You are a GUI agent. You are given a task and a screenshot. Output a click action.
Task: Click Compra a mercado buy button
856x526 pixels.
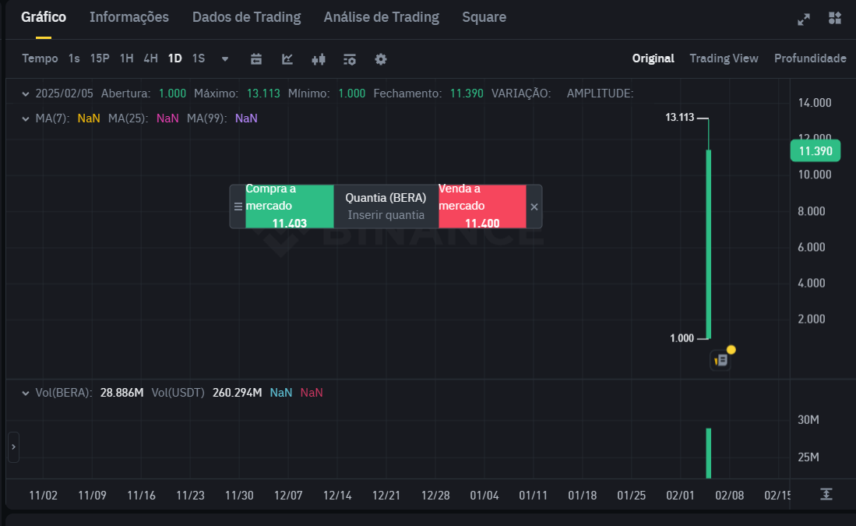[289, 207]
